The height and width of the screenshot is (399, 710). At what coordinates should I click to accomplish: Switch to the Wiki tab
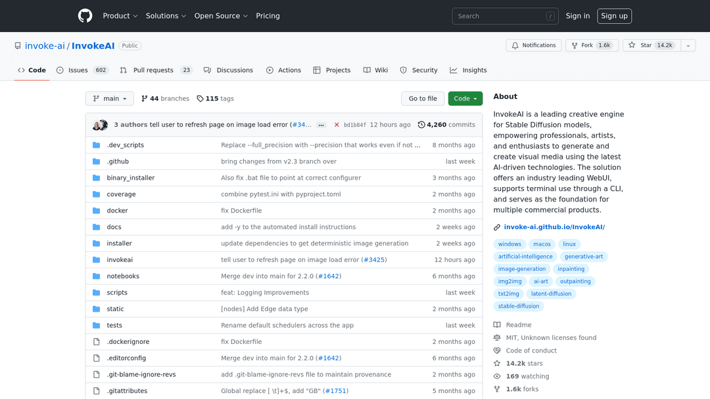click(375, 70)
